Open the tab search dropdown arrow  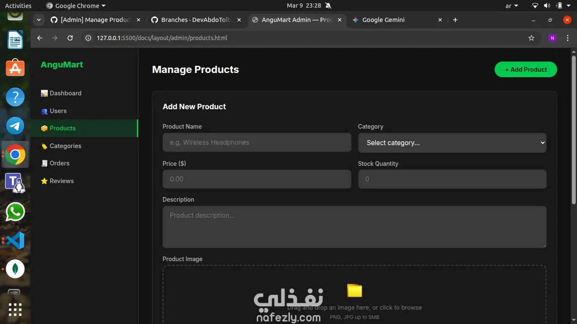click(x=39, y=20)
